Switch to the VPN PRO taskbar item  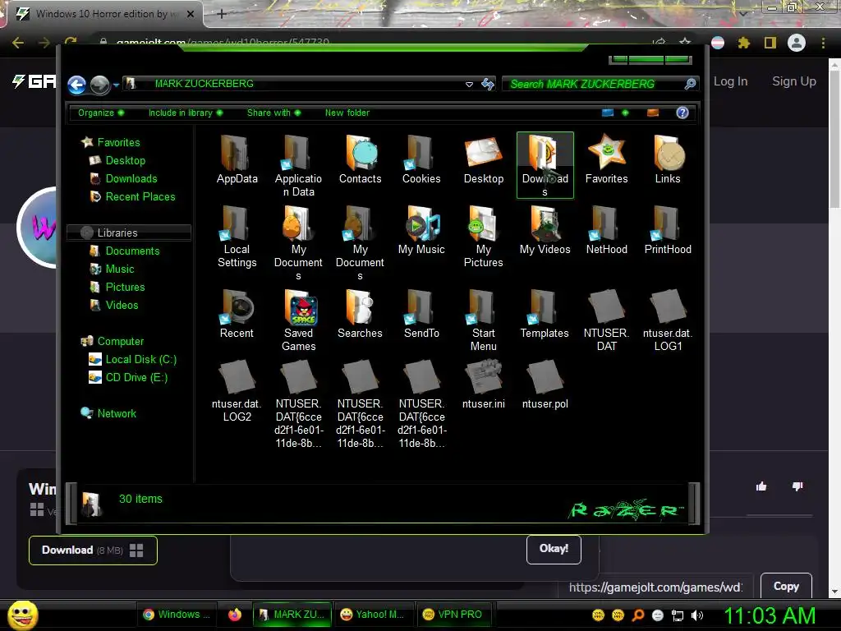(x=453, y=615)
